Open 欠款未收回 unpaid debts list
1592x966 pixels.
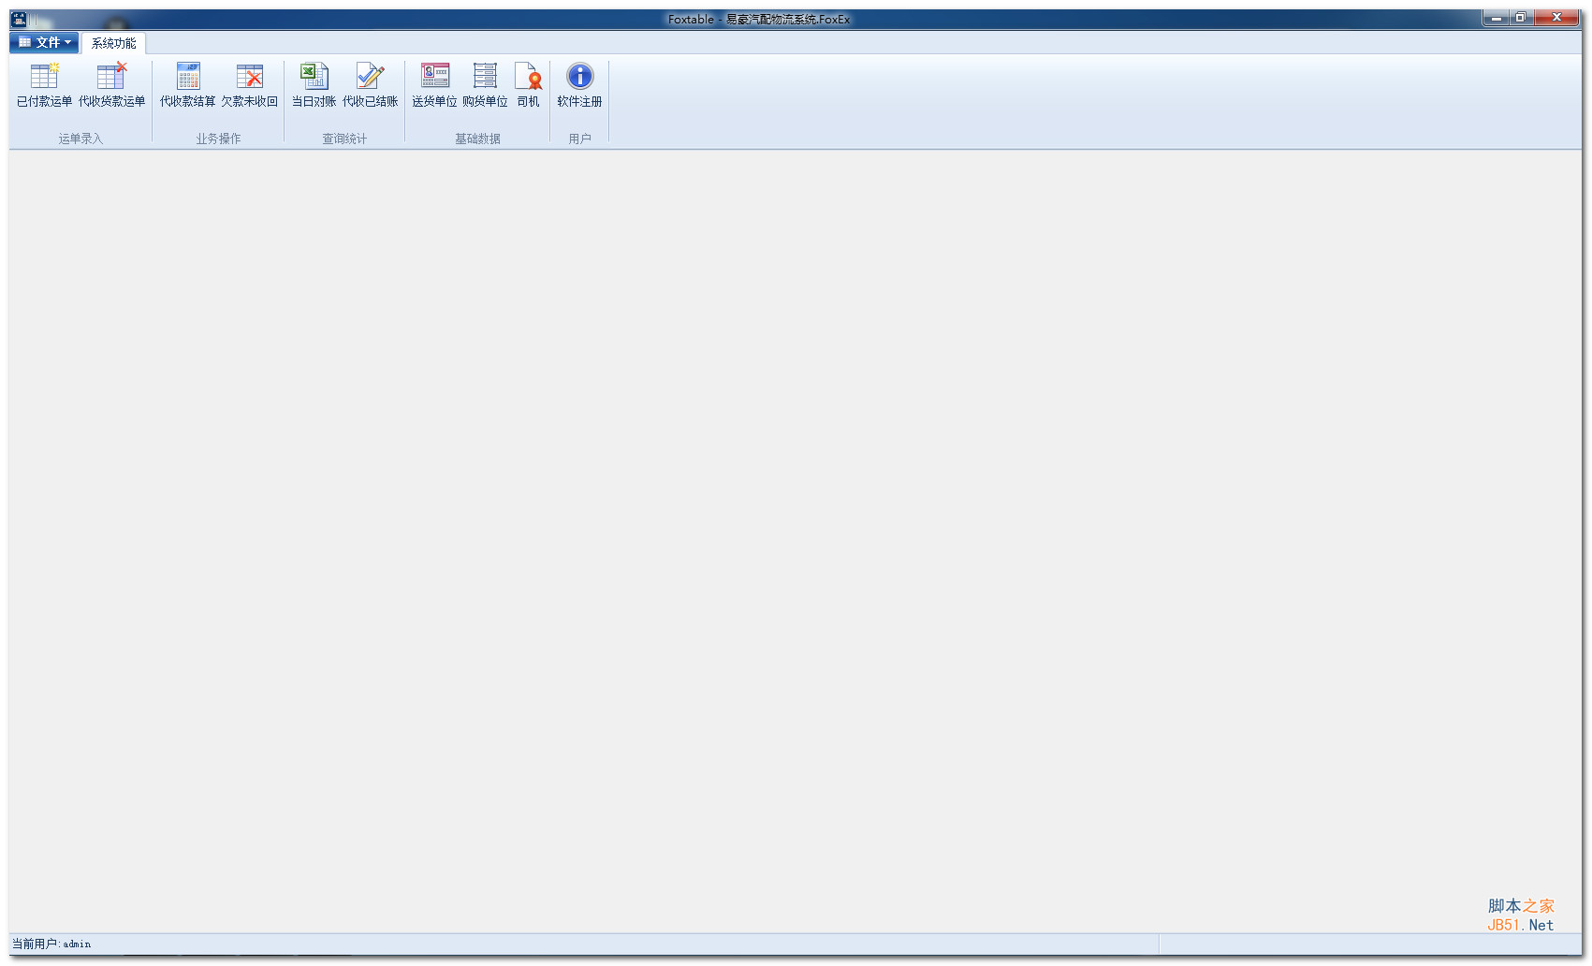[x=249, y=85]
